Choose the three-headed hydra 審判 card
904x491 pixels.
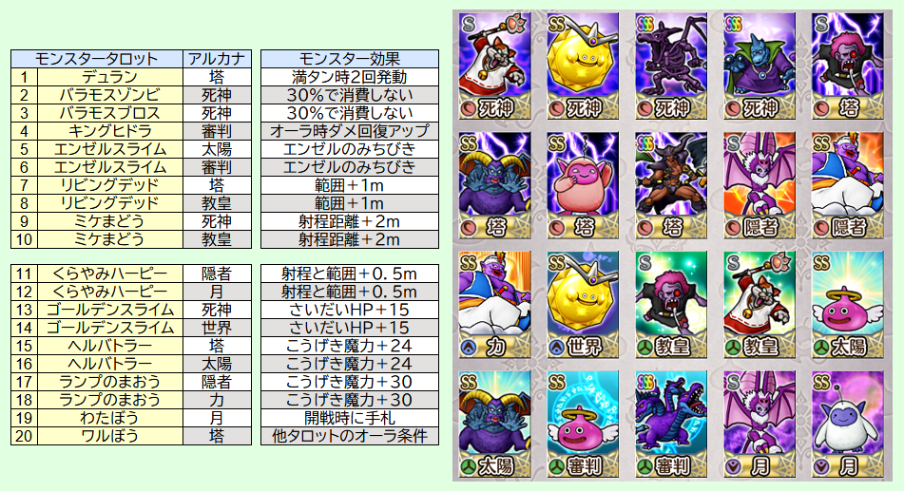pyautogui.click(x=671, y=424)
